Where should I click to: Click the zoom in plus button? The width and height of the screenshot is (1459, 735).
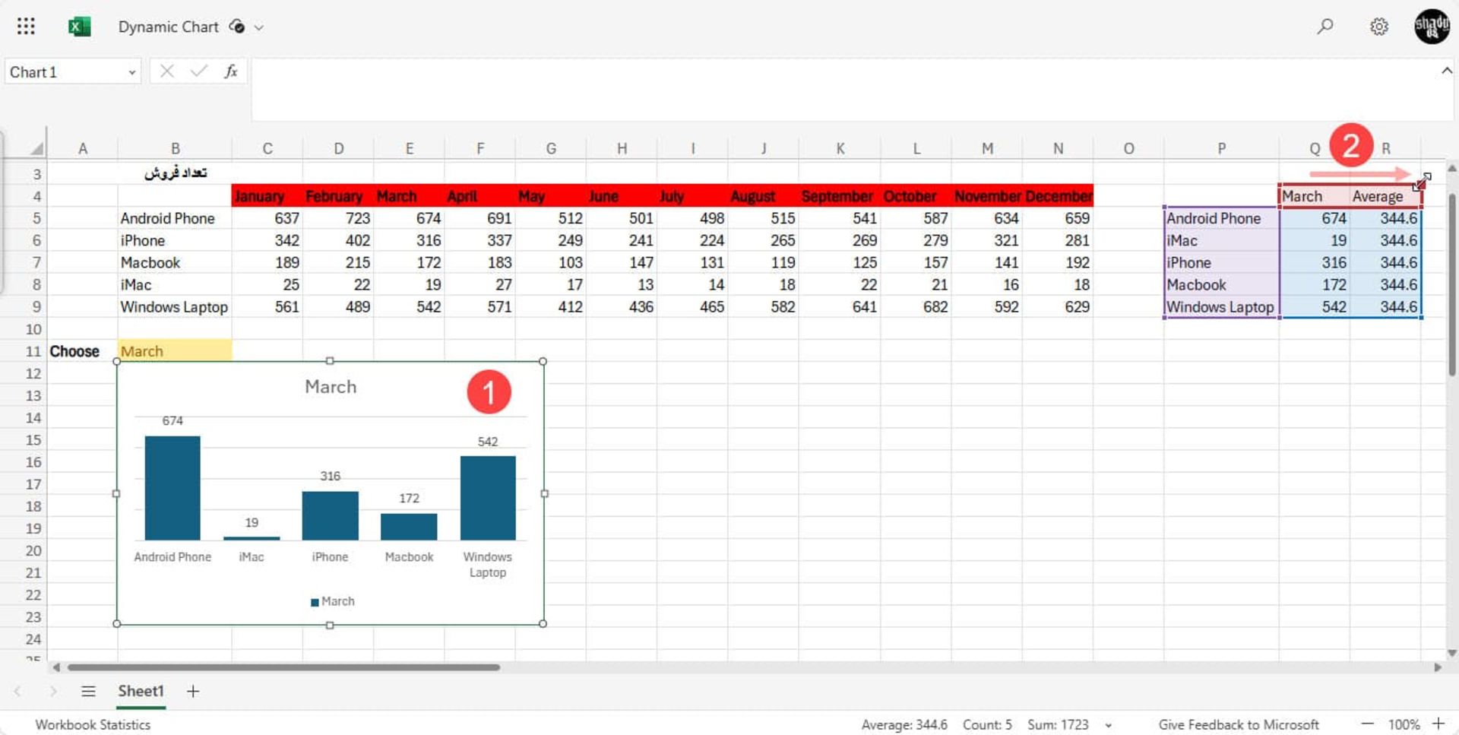tap(1438, 724)
